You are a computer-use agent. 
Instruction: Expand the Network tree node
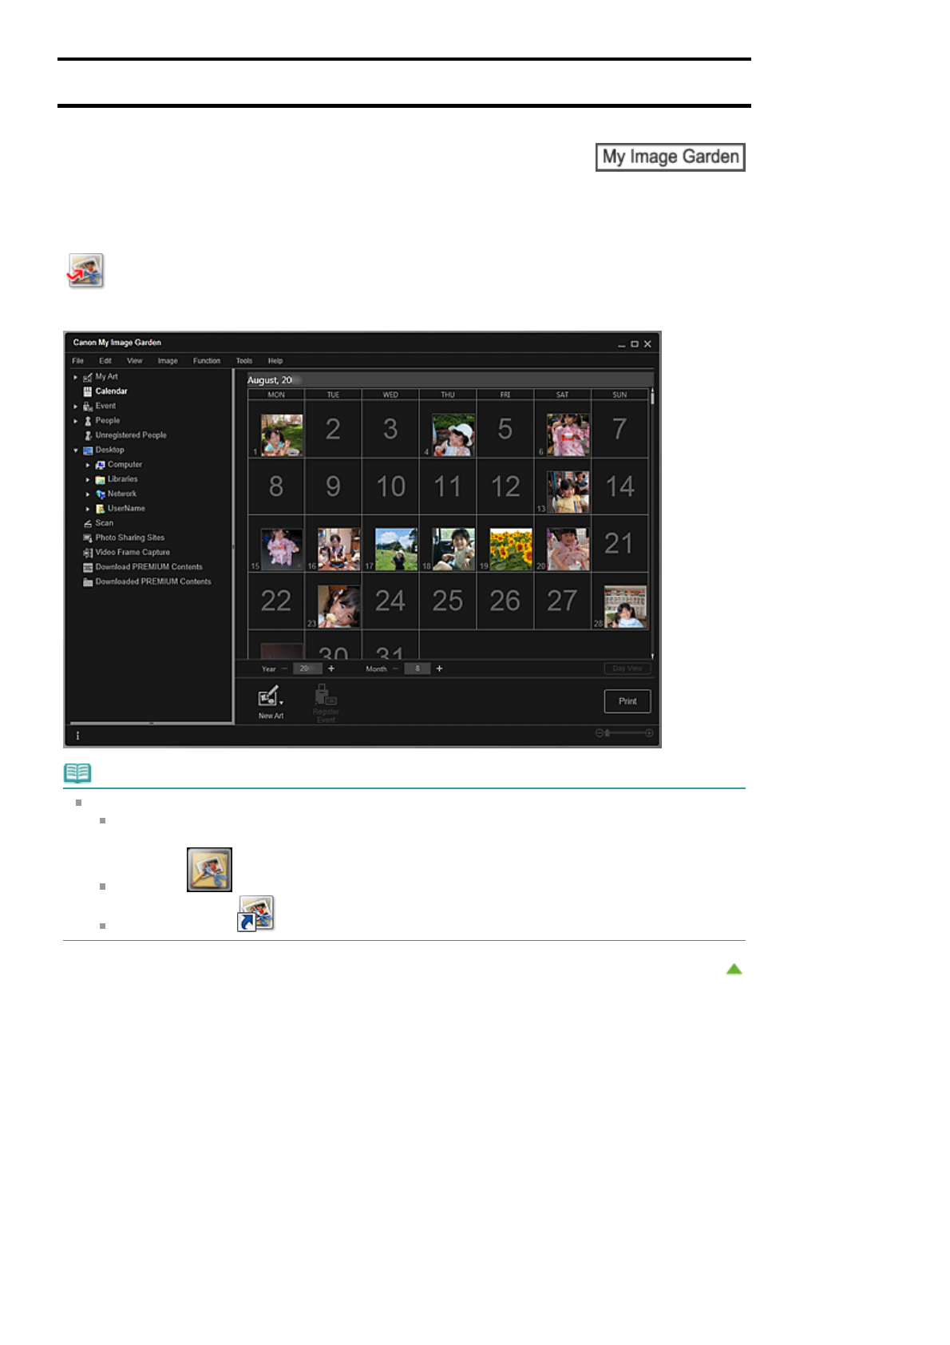point(88,494)
